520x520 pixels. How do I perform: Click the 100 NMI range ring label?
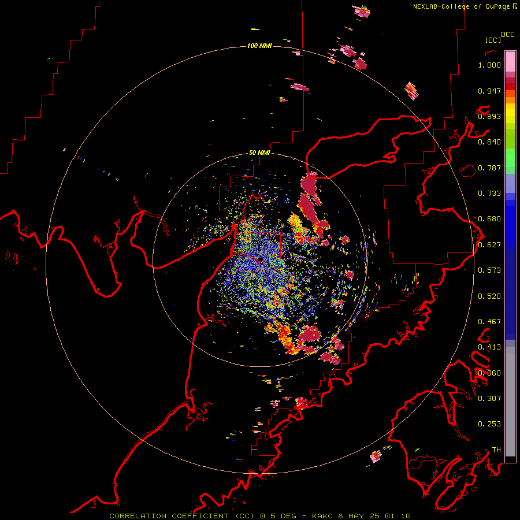[259, 46]
